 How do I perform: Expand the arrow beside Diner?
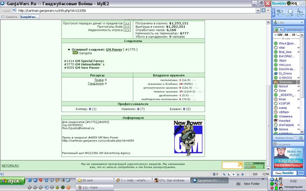point(298,91)
